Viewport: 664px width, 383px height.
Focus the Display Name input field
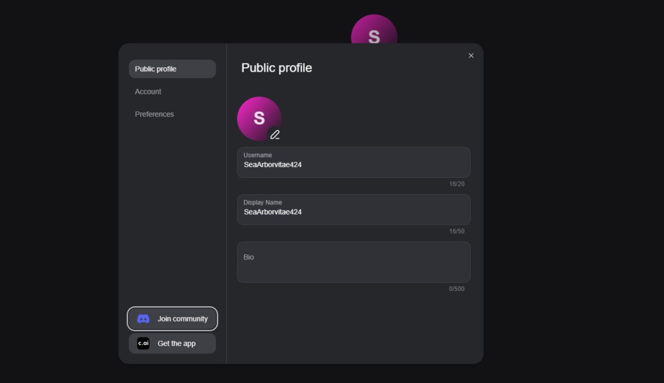click(x=353, y=210)
